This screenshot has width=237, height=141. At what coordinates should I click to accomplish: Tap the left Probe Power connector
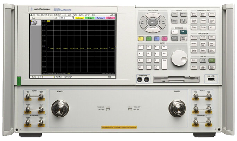click(x=139, y=79)
